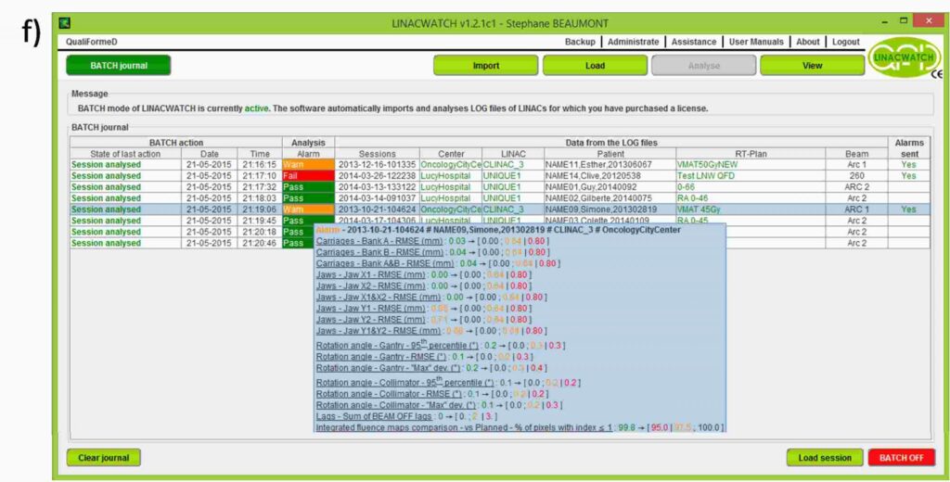Open the User Manuals menu
The image size is (950, 482).
click(x=756, y=42)
